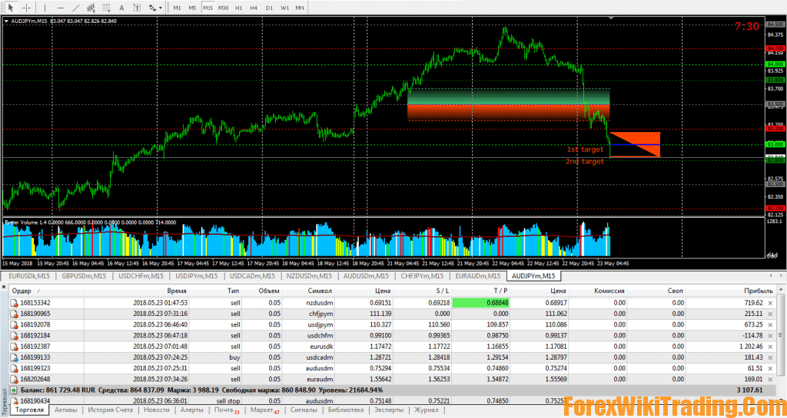The height and width of the screenshot is (418, 787).
Task: Switch chart to H4 timeframe
Action: [x=254, y=8]
